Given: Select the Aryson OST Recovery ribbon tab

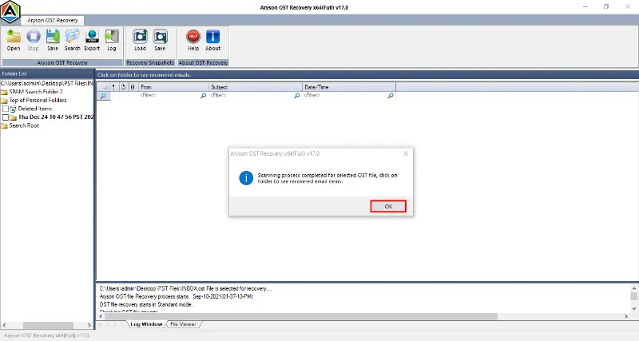Looking at the screenshot, I should (53, 20).
